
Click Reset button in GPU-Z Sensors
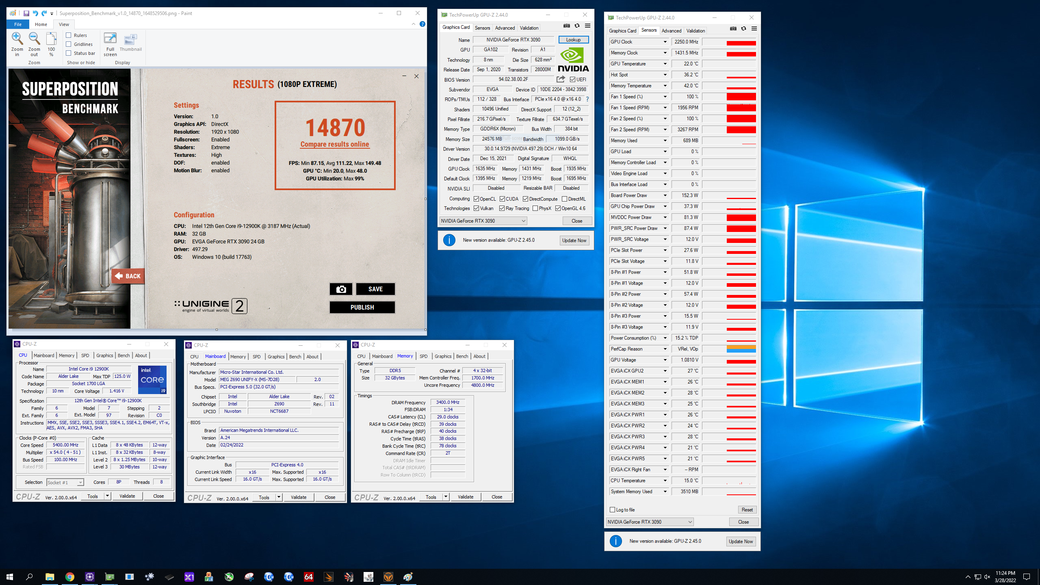pyautogui.click(x=747, y=510)
